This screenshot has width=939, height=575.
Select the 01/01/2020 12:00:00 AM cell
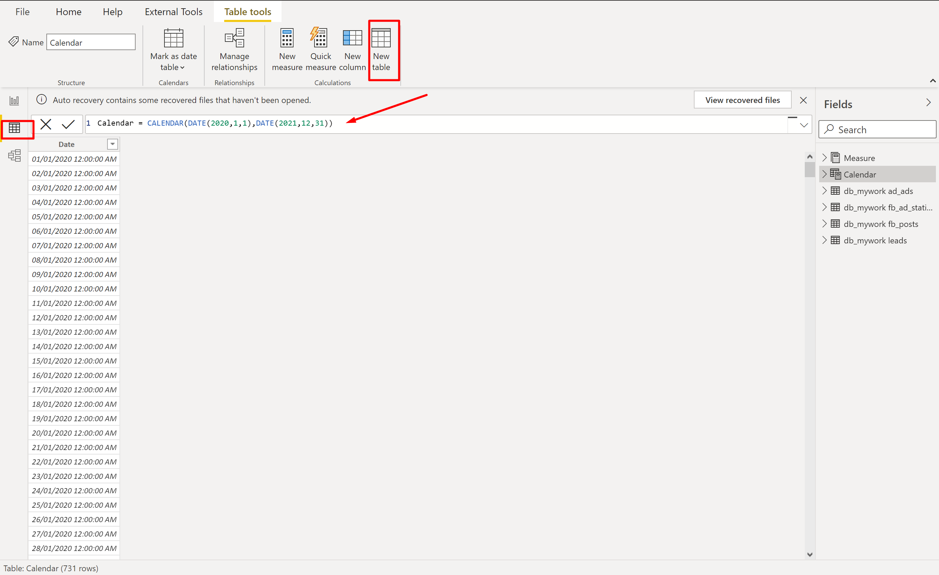tap(74, 159)
